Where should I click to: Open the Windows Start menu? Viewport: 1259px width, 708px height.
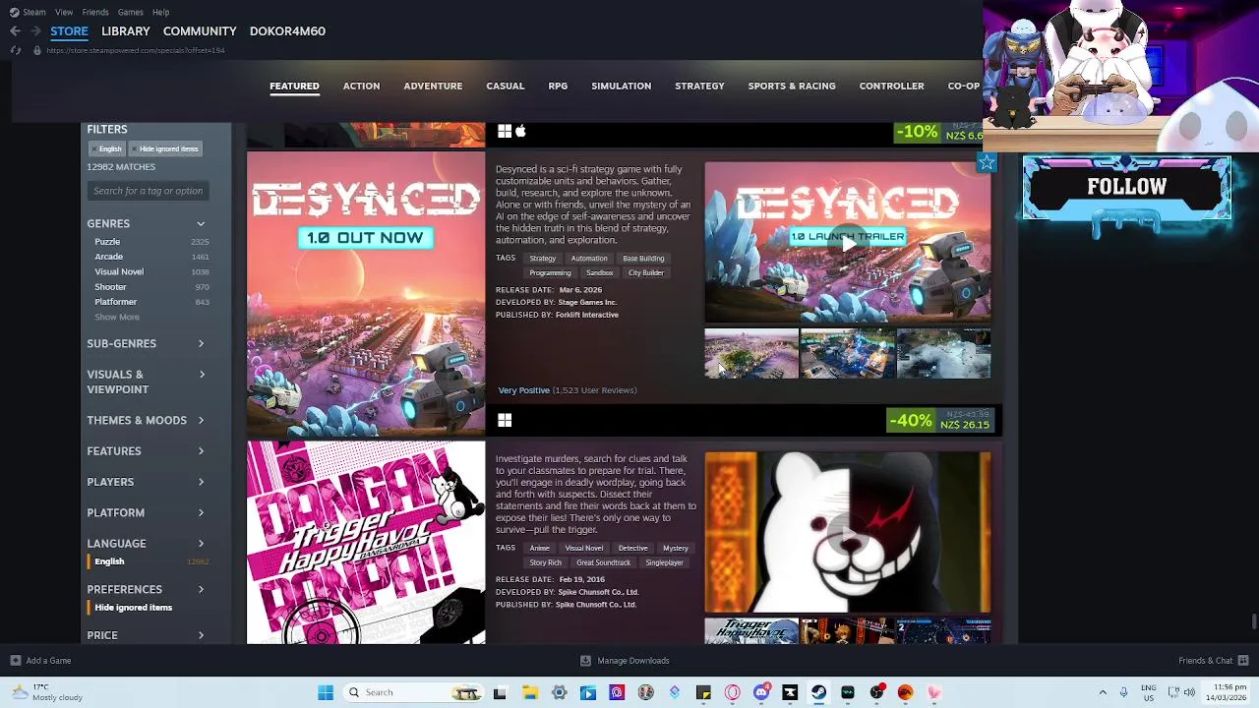326,692
